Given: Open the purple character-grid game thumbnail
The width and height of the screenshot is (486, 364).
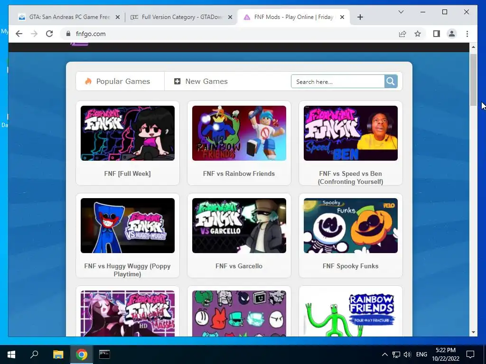Looking at the screenshot, I should (239, 314).
